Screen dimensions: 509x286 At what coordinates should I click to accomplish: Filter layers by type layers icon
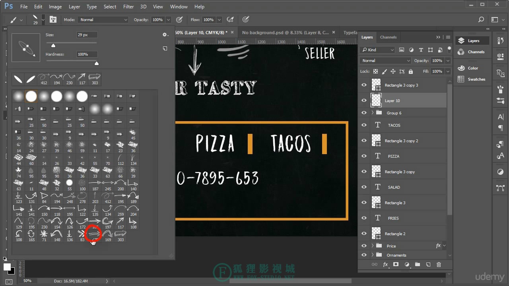(421, 50)
